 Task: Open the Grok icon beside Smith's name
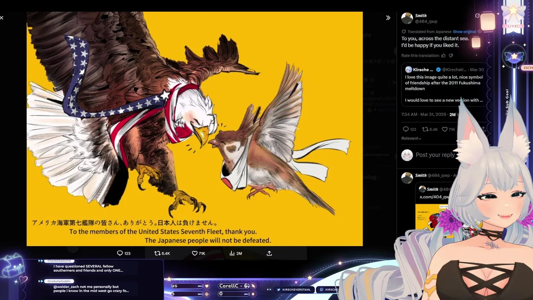477,16
